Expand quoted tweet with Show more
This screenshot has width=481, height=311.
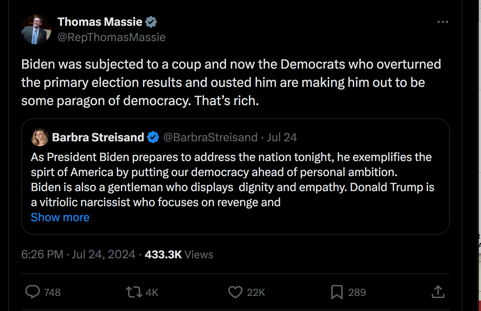coord(60,217)
